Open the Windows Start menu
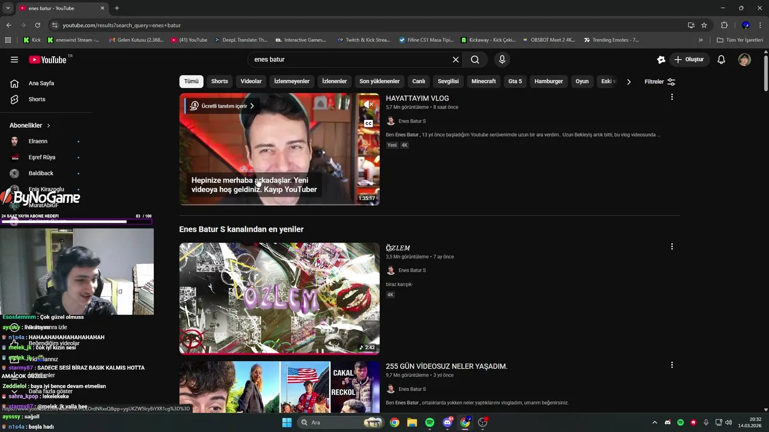Image resolution: width=769 pixels, height=432 pixels. point(287,422)
